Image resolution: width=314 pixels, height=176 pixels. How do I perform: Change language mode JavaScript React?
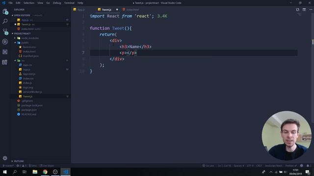[x=273, y=166]
